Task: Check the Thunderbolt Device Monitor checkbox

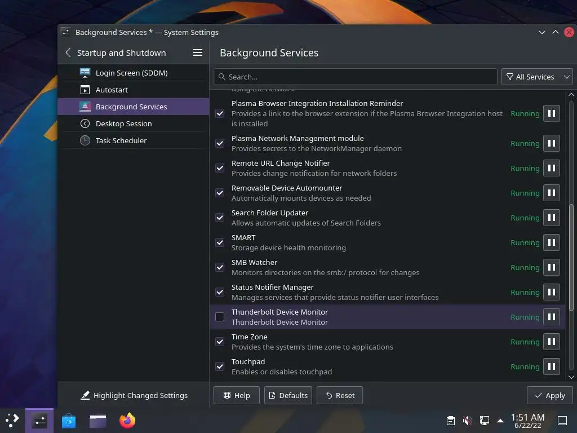Action: pyautogui.click(x=220, y=317)
